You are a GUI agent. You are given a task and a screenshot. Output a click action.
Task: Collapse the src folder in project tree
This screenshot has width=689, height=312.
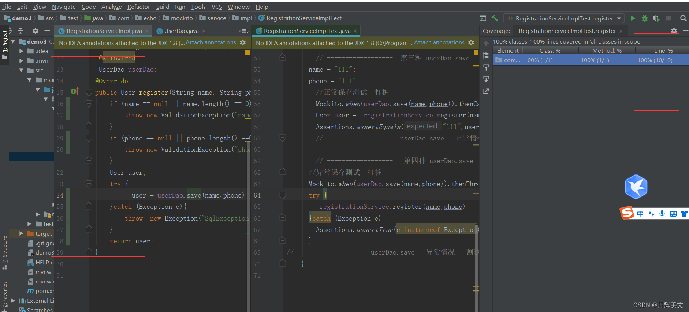pos(21,70)
